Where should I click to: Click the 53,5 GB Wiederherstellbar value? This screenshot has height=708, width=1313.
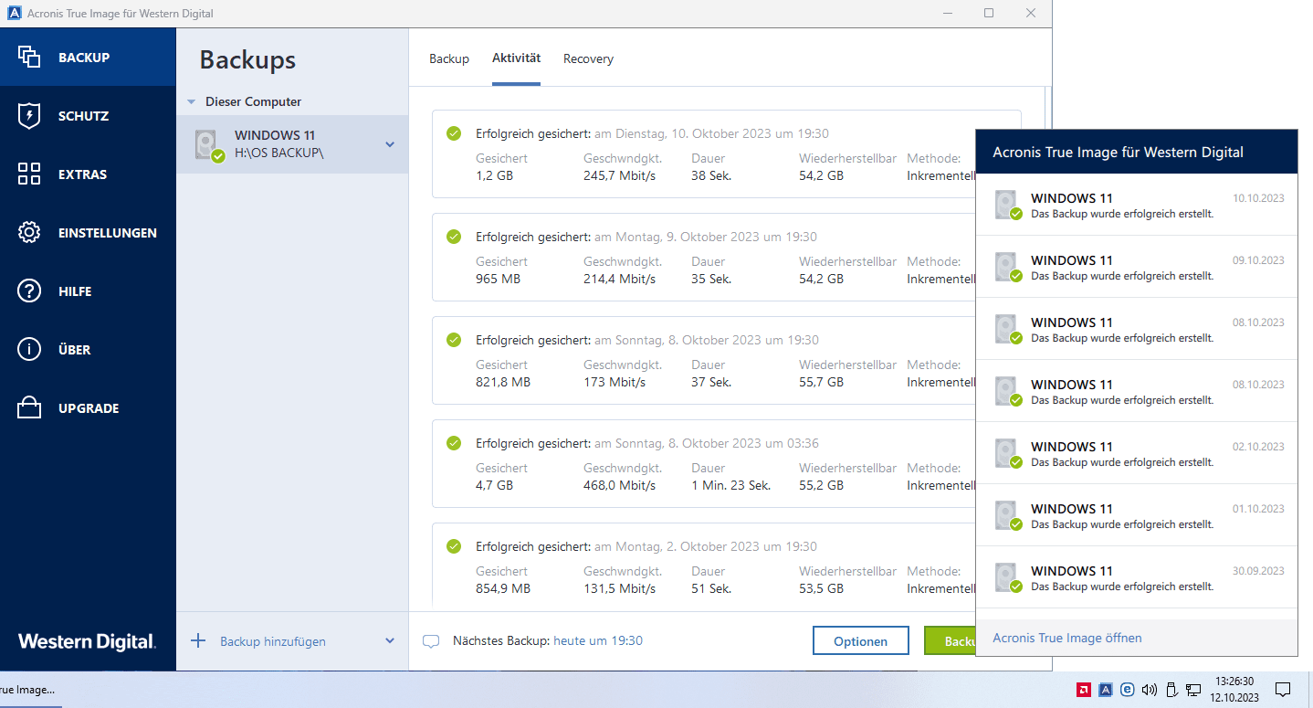coord(821,588)
